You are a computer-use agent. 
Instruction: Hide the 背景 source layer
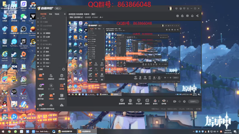38,59
